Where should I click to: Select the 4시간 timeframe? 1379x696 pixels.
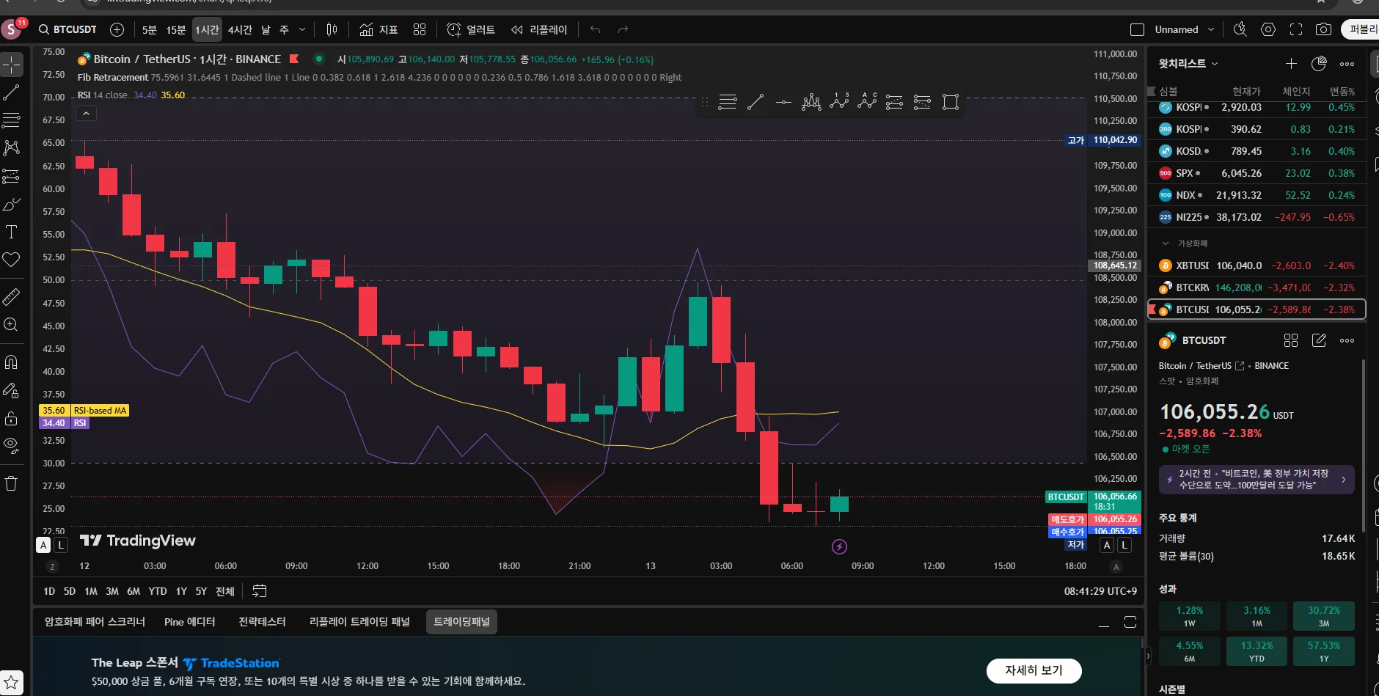(x=240, y=29)
